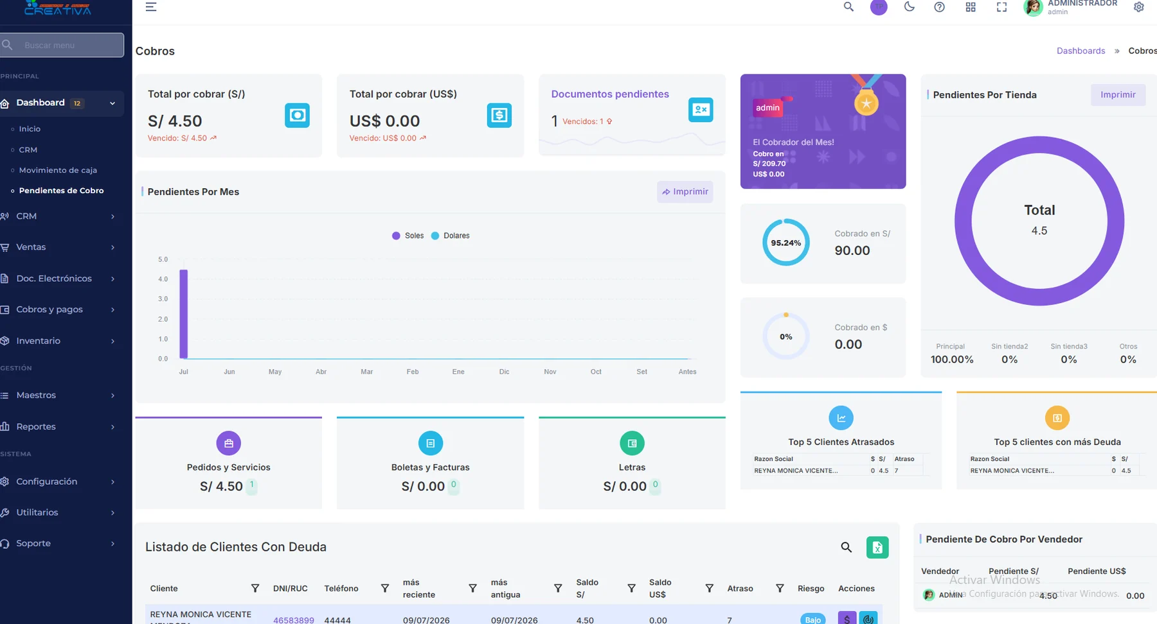Expand Cobros y pagos sidebar group
1157x624 pixels.
pyautogui.click(x=62, y=309)
